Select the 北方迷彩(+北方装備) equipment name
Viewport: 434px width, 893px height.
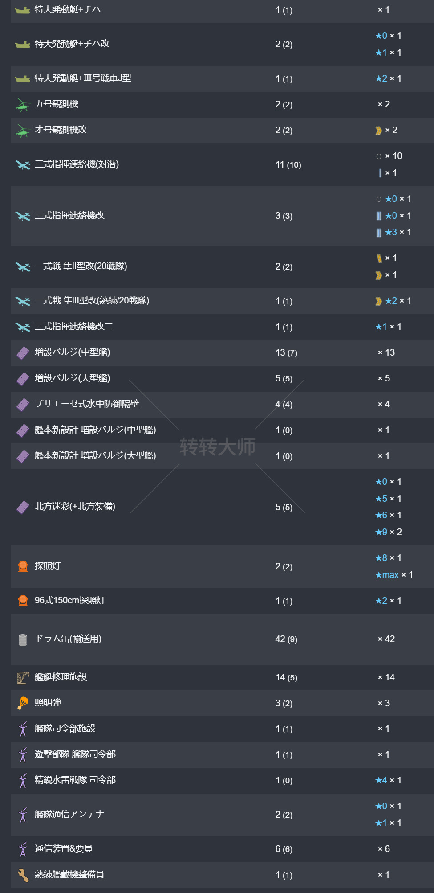pos(75,507)
